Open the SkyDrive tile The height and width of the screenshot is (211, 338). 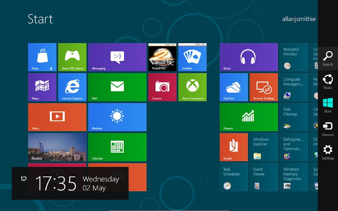point(234,87)
